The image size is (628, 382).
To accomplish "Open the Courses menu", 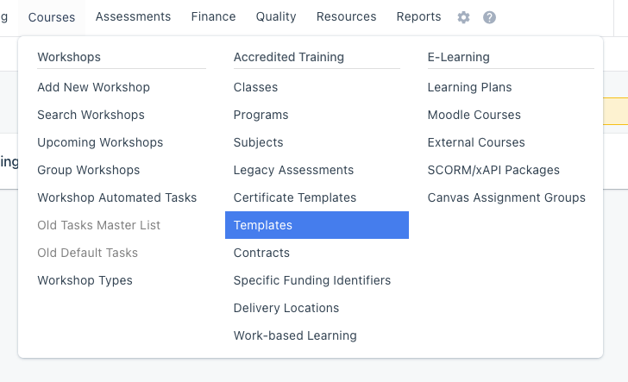I will point(52,17).
